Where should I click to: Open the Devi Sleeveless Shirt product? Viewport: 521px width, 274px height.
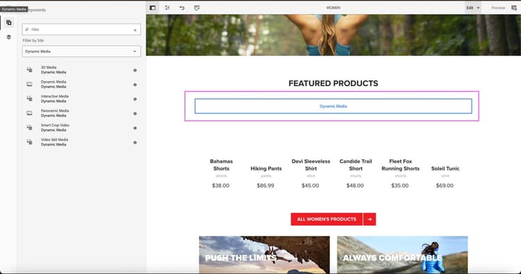pos(311,165)
